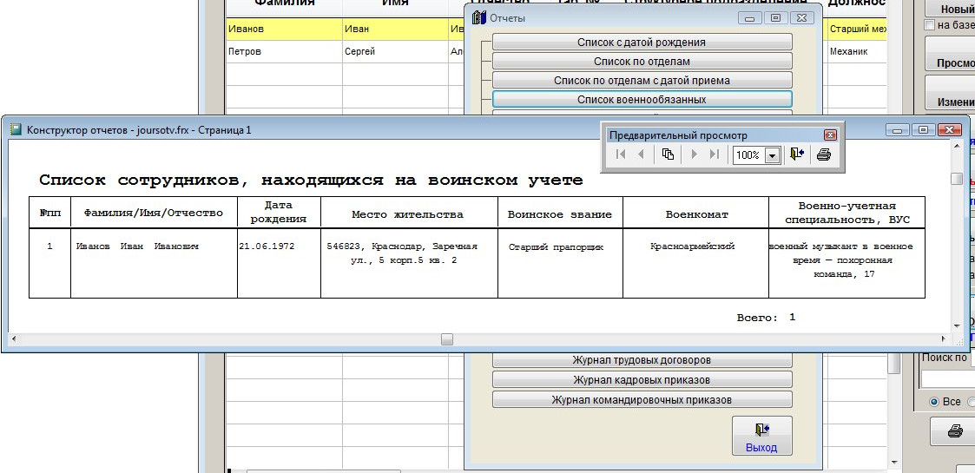Click previous page arrow in preview toolbar
The width and height of the screenshot is (975, 473).
[x=642, y=154]
